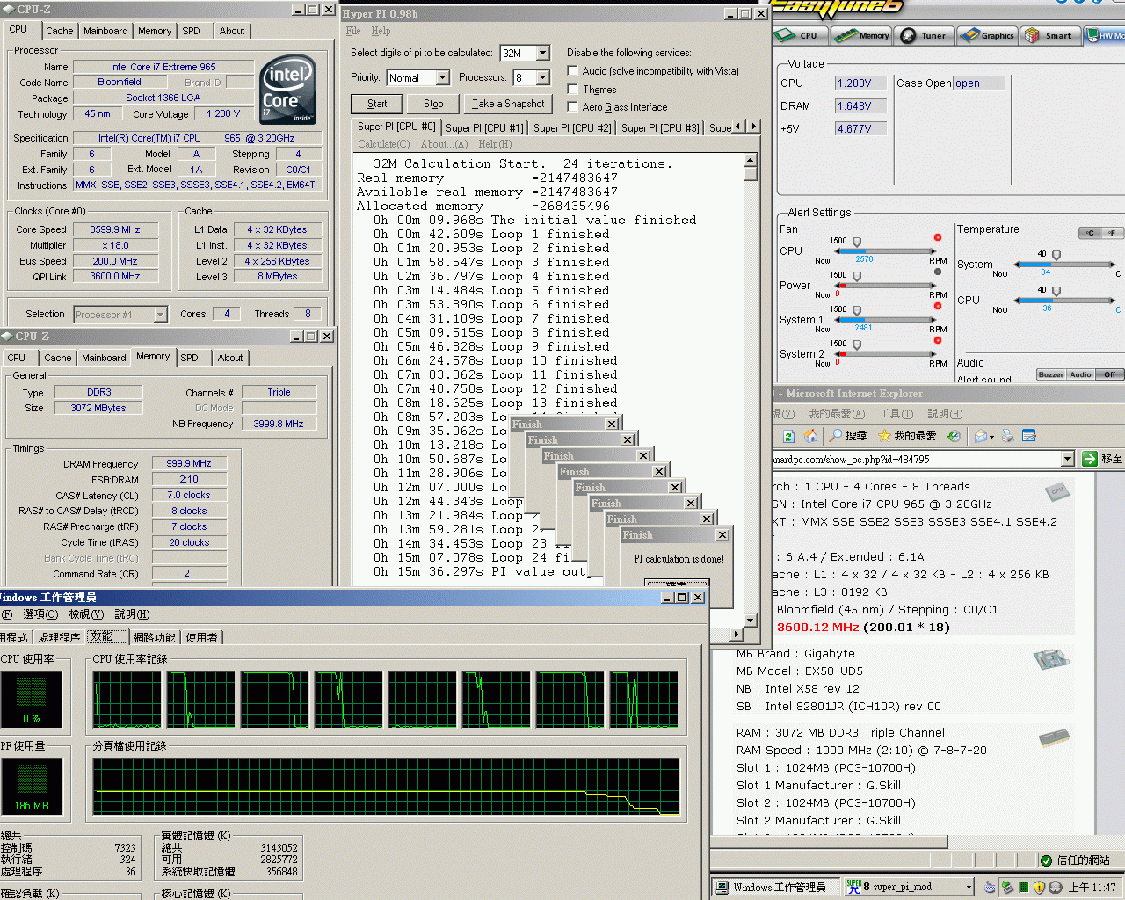Open the Hyper PI File menu
Screen dimensions: 1125x900
[x=353, y=31]
